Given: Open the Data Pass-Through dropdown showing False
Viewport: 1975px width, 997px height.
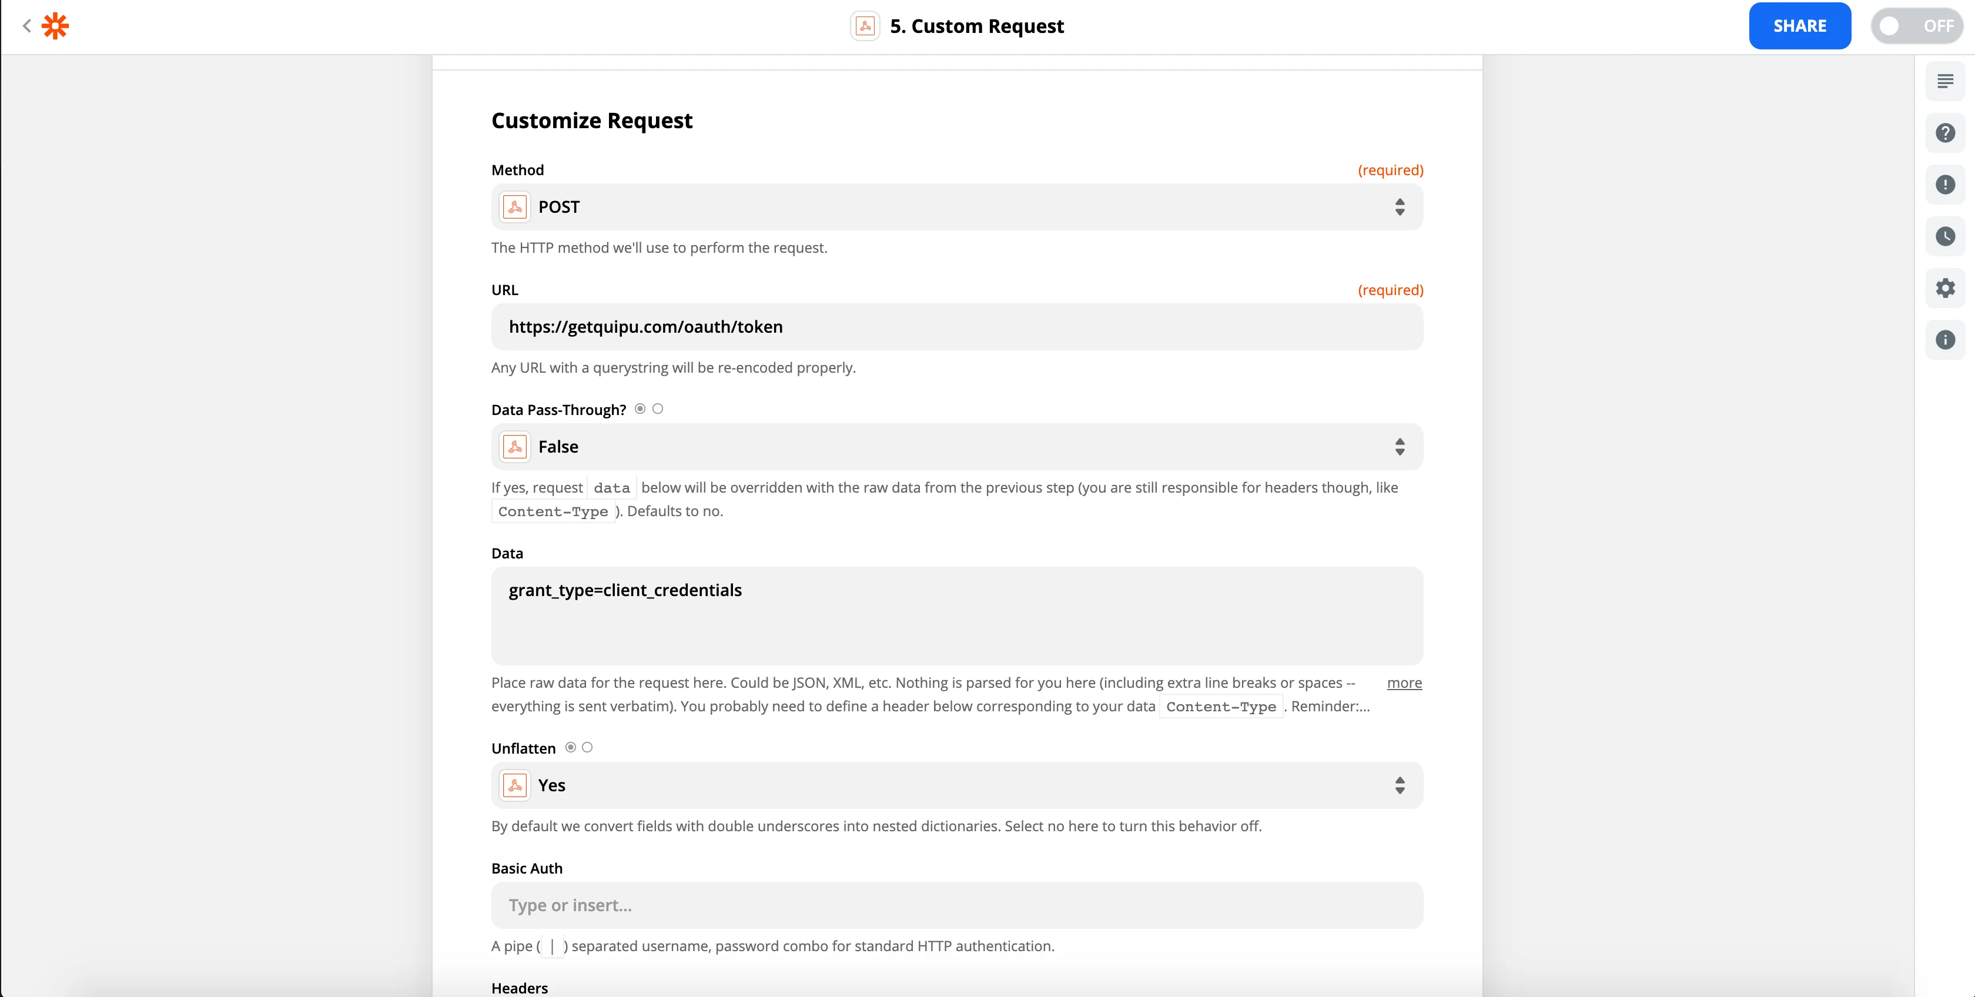Looking at the screenshot, I should pyautogui.click(x=956, y=446).
